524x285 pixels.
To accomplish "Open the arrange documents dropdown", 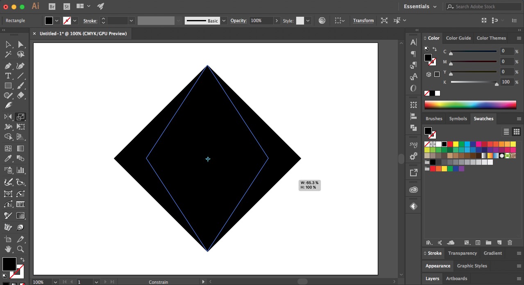I will tap(83, 6).
